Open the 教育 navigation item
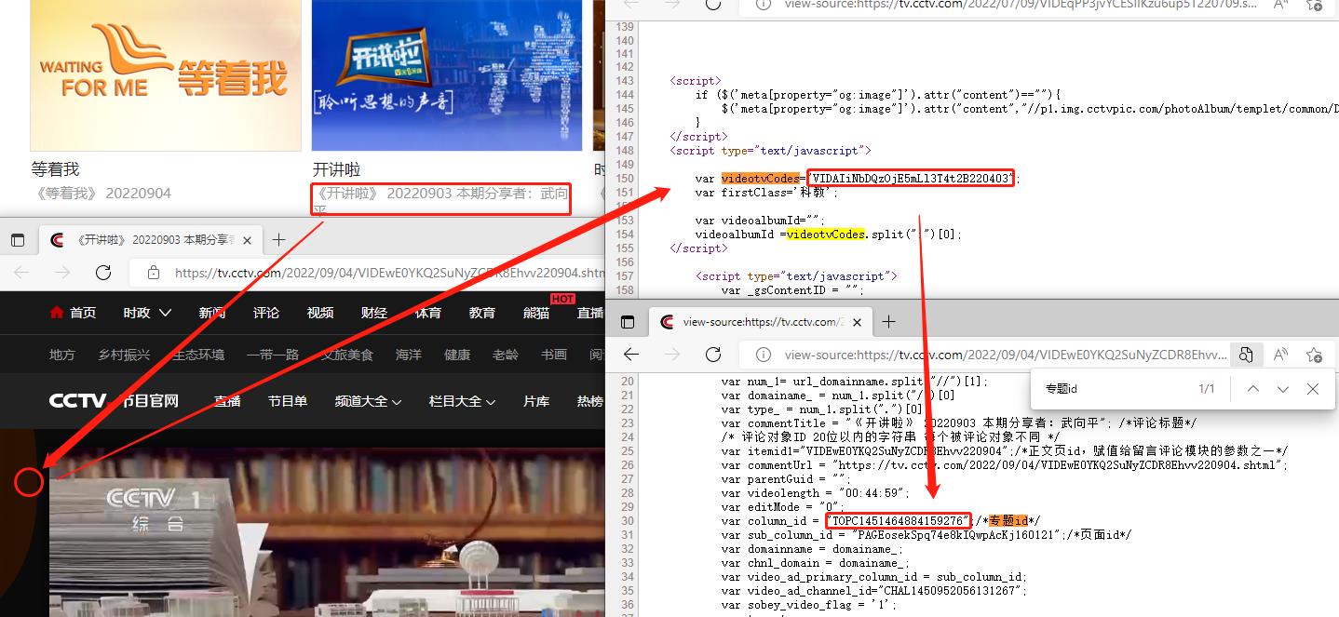Image resolution: width=1339 pixels, height=617 pixels. [482, 313]
